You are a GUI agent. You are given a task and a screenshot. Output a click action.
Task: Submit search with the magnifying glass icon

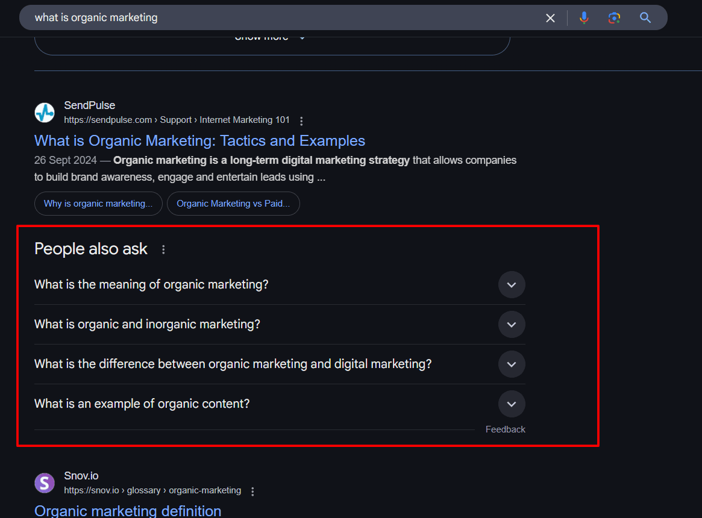click(645, 18)
